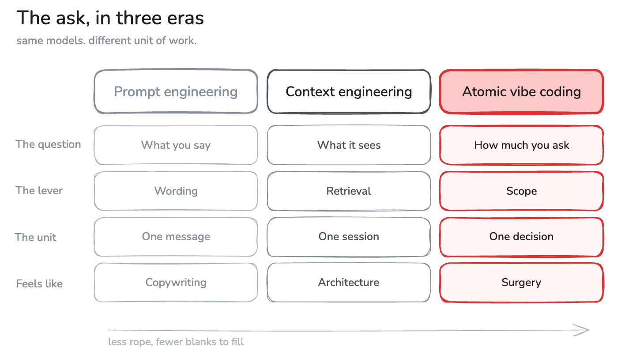Click the One decision cell
The height and width of the screenshot is (362, 625).
[521, 237]
